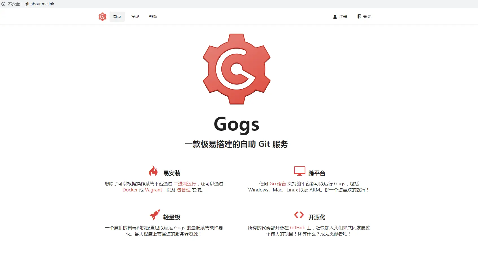This screenshot has width=478, height=253.
Task: Open the GitHub link
Action: pyautogui.click(x=298, y=228)
